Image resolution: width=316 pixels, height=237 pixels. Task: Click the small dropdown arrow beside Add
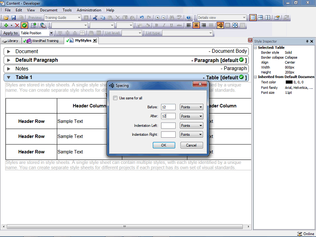point(11,25)
